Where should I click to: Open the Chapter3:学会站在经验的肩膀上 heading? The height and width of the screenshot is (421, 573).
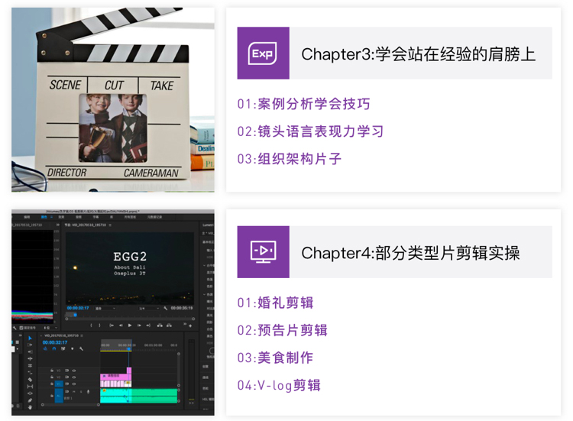tap(418, 54)
